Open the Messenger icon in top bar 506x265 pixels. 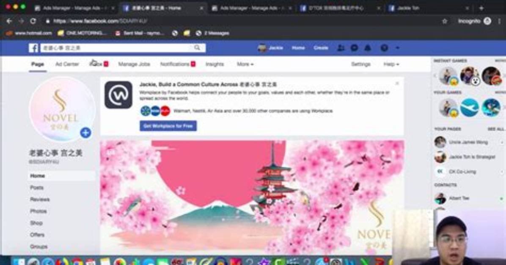tap(355, 48)
